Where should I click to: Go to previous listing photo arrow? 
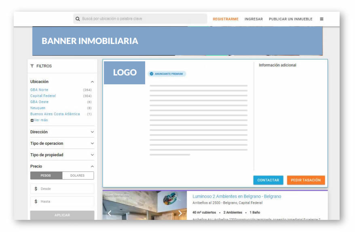tap(110, 213)
